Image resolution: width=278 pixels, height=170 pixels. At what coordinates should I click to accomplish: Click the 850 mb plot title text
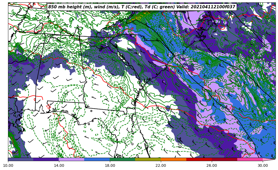[142, 7]
